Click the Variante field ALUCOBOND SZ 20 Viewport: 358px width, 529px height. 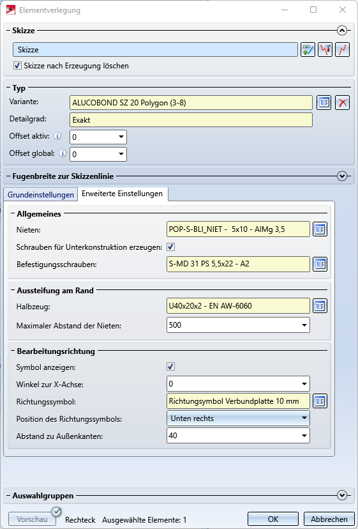[x=191, y=103]
